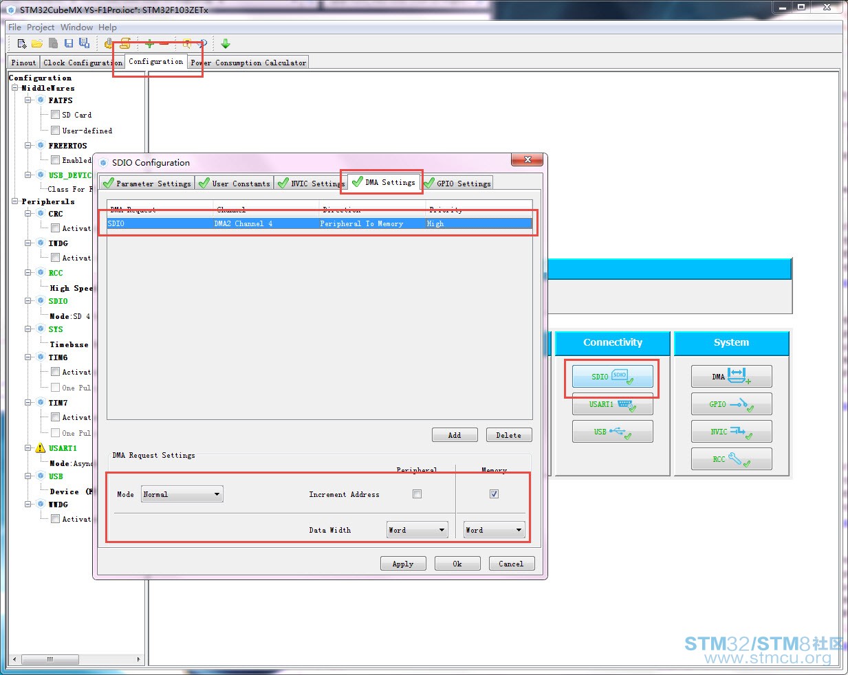Click the New Project toolbar icon
Screen dimensions: 848x675
[22, 44]
